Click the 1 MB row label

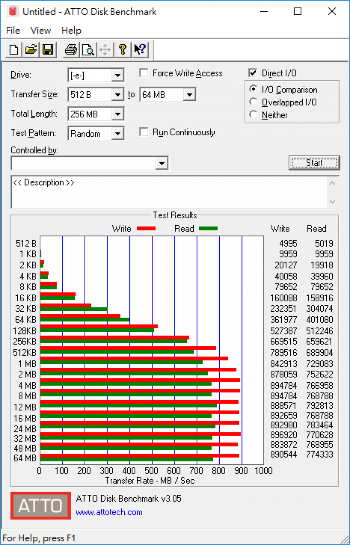pyautogui.click(x=27, y=364)
